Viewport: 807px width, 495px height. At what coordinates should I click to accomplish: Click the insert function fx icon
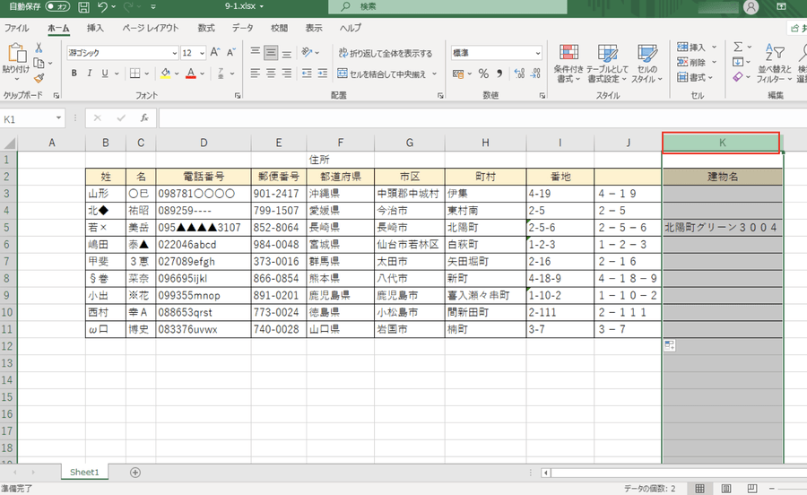point(143,118)
